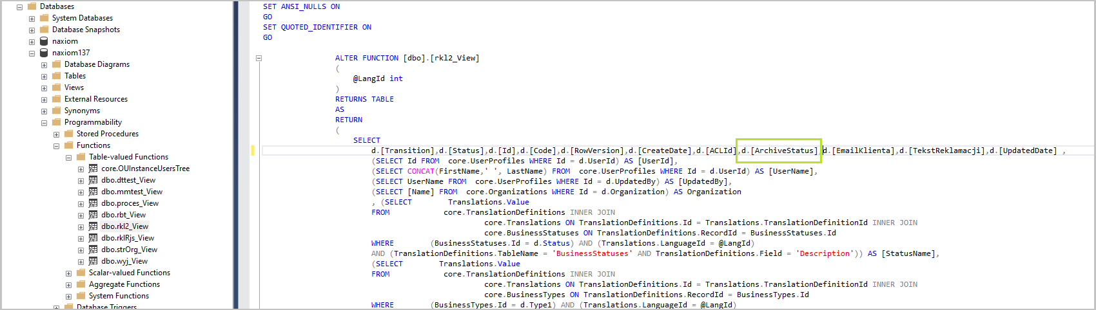Expand the Tables node
This screenshot has height=310, width=1096.
click(44, 77)
